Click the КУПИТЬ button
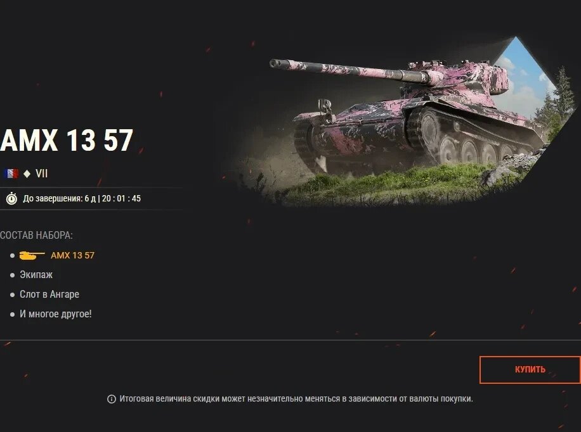 pyautogui.click(x=530, y=369)
